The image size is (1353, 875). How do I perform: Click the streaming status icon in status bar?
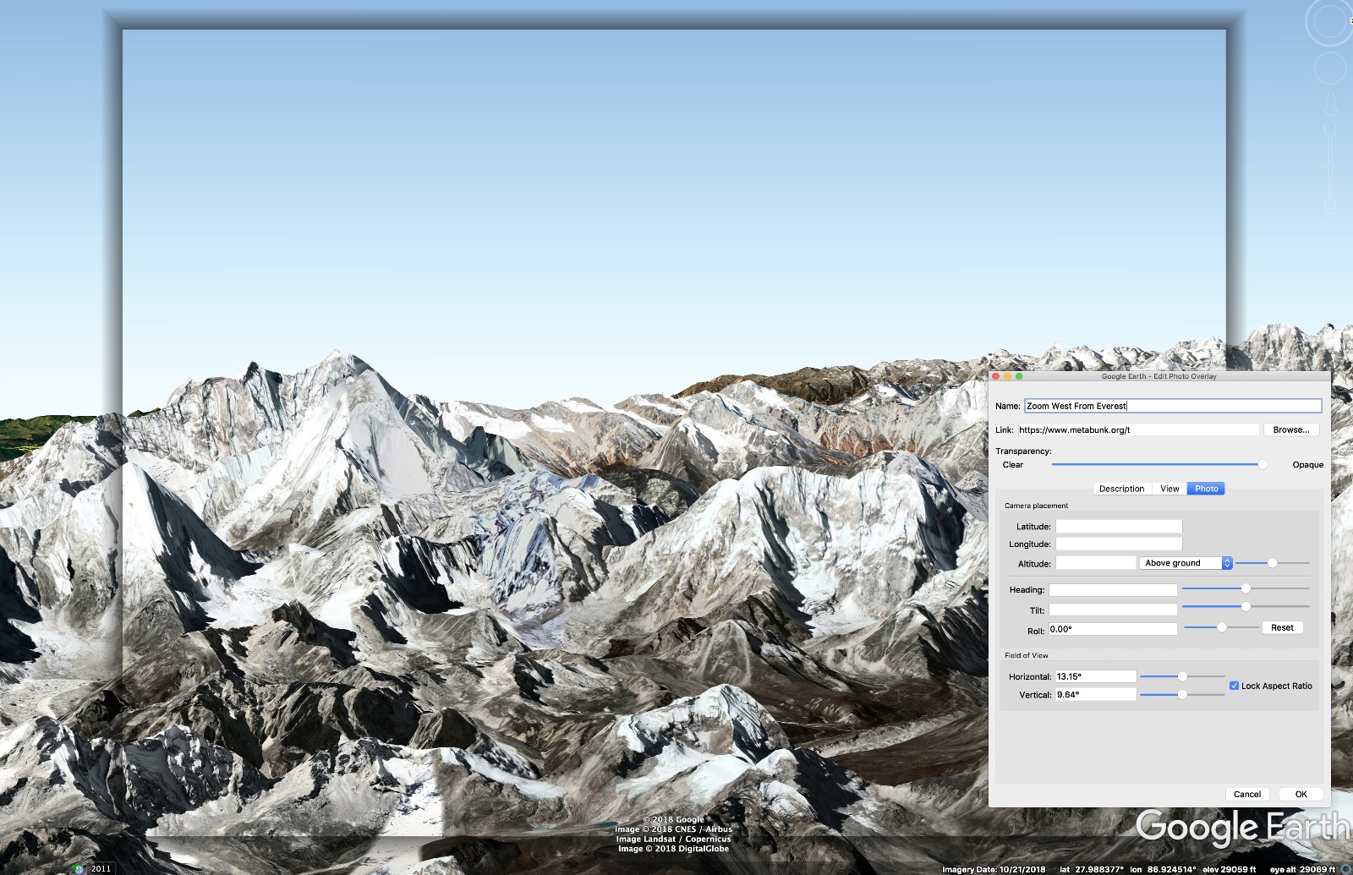coord(1345,869)
